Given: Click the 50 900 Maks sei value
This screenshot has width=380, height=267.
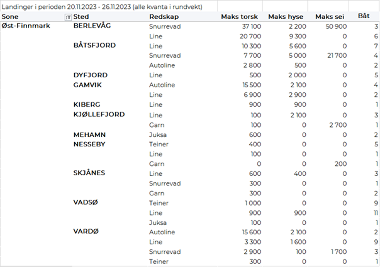Looking at the screenshot, I should tap(336, 26).
